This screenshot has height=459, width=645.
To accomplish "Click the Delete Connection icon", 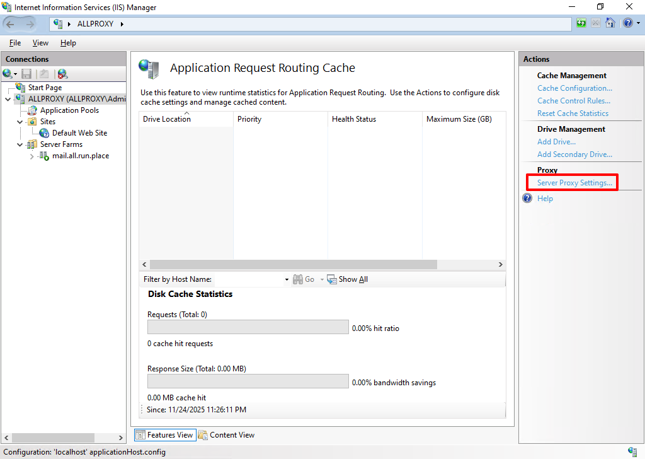I will (x=62, y=74).
